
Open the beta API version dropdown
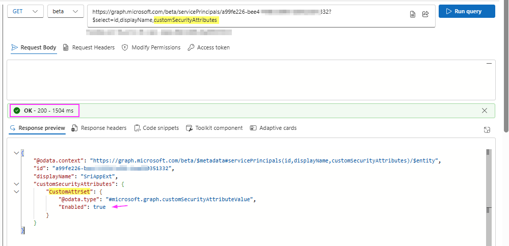pos(66,11)
